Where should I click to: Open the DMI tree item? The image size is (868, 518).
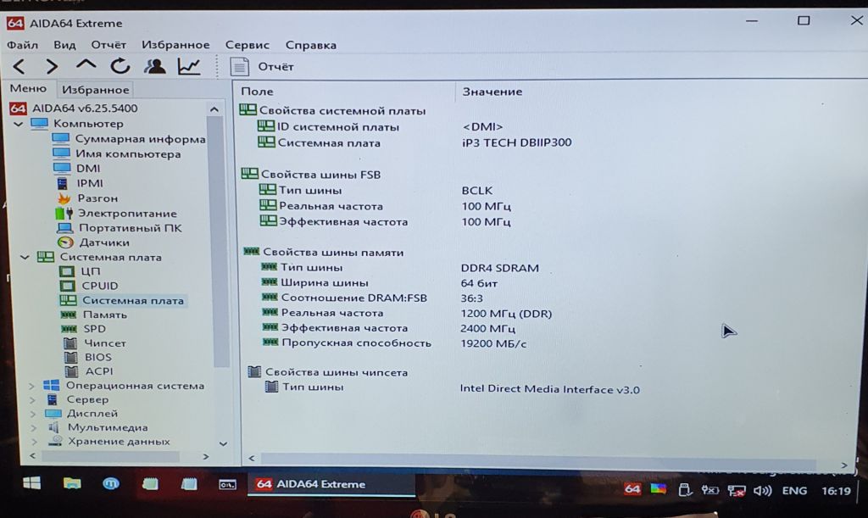[77, 168]
